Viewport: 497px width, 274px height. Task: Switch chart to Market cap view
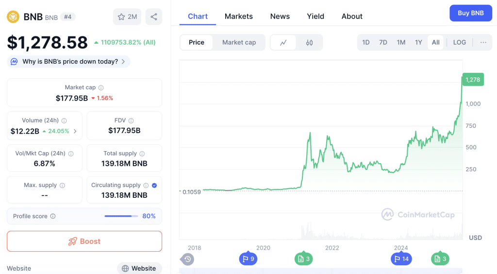coord(239,42)
